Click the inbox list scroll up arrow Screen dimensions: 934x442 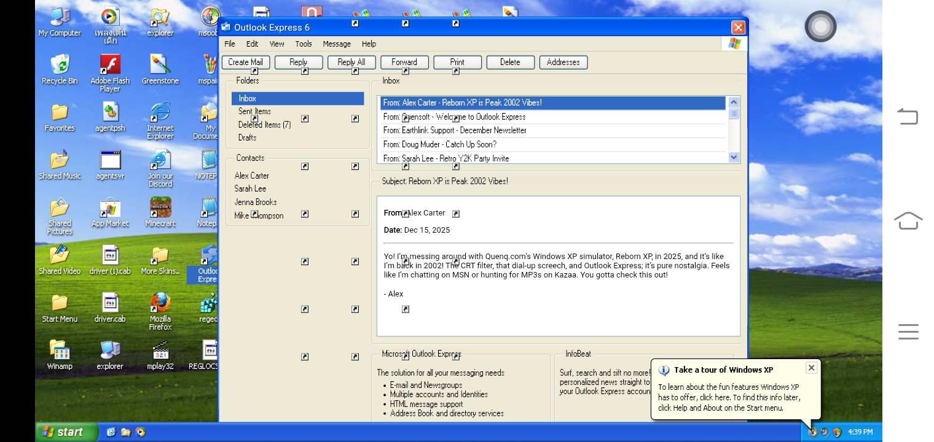click(x=733, y=102)
